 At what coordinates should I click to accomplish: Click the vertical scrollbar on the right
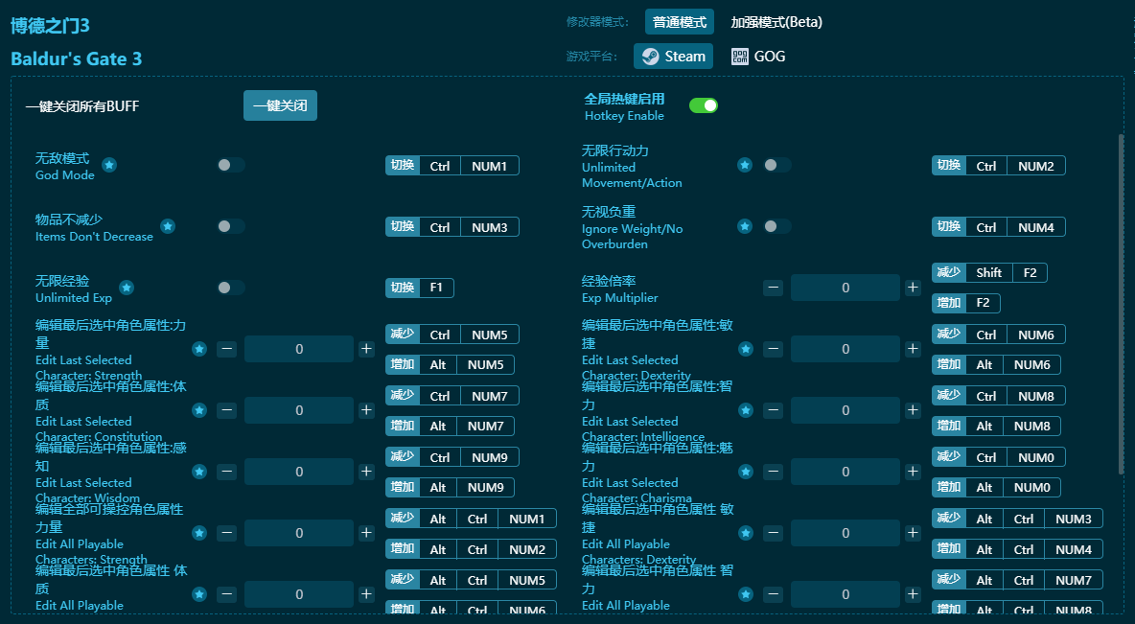(1122, 304)
